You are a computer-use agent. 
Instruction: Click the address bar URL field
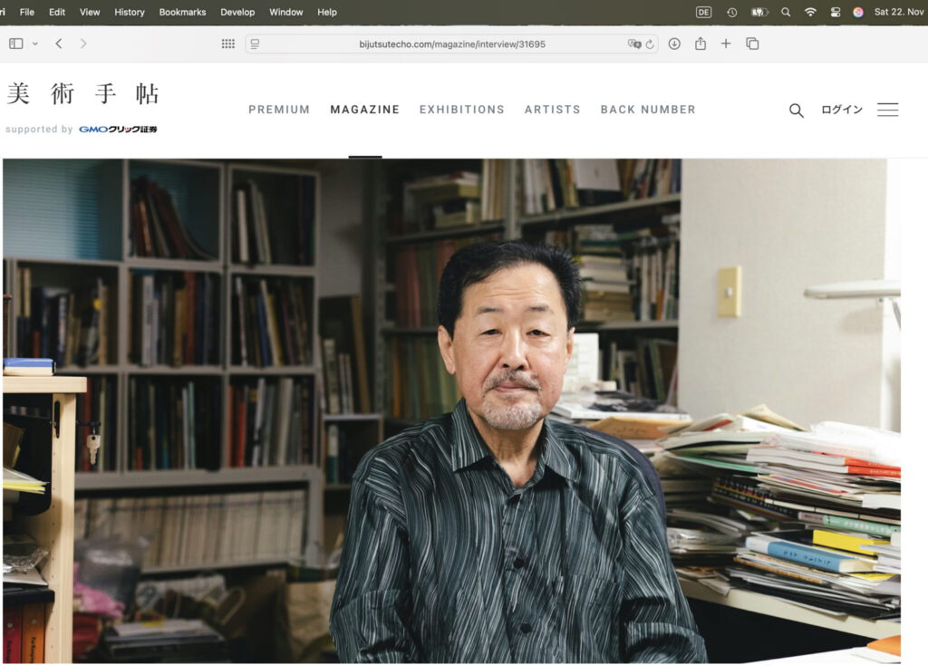[451, 43]
